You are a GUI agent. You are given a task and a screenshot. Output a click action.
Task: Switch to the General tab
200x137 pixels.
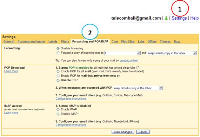click(9, 41)
